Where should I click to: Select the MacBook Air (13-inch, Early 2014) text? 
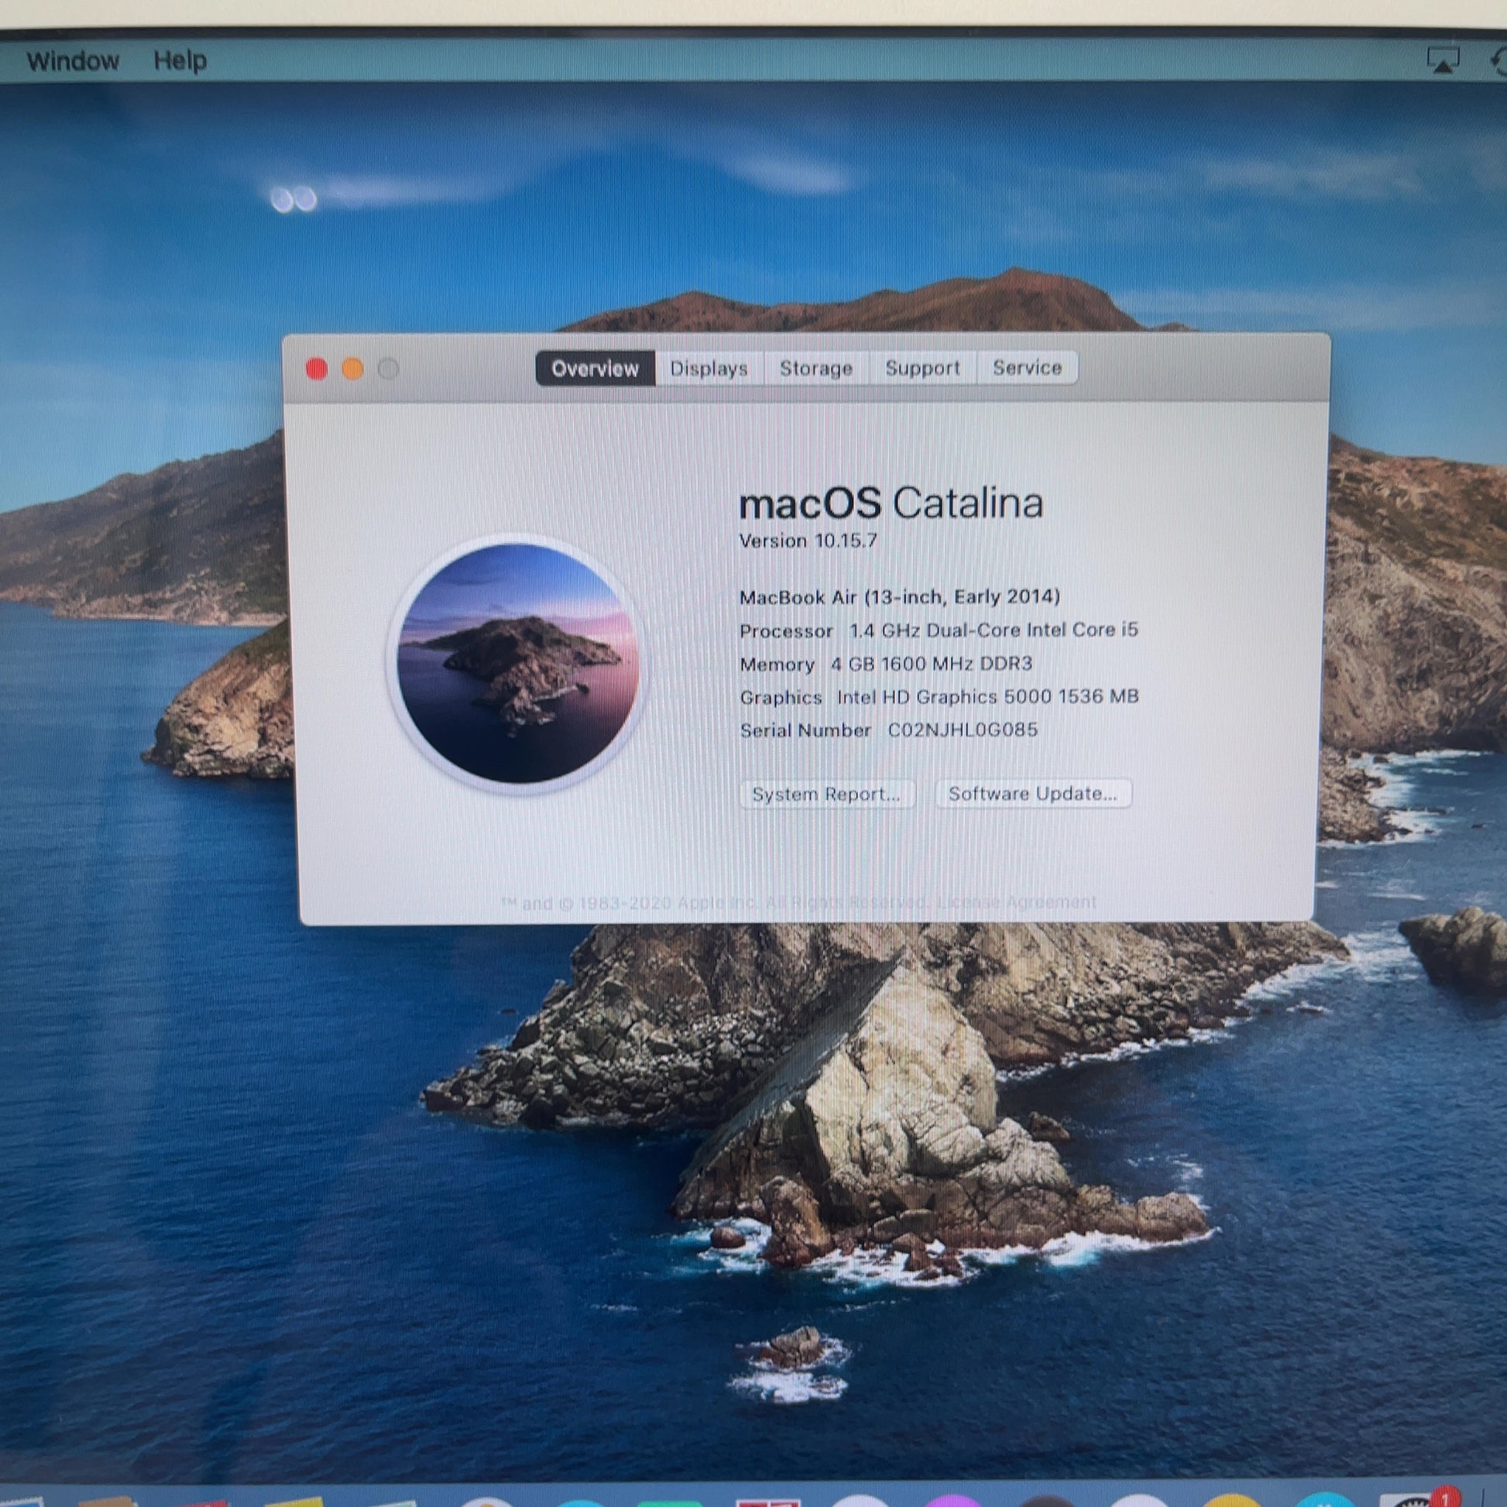[x=899, y=597]
